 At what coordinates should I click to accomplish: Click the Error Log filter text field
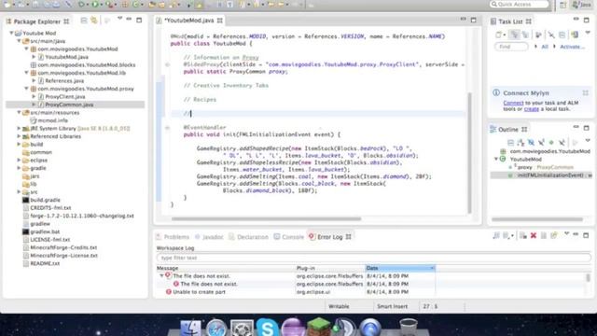(x=373, y=258)
